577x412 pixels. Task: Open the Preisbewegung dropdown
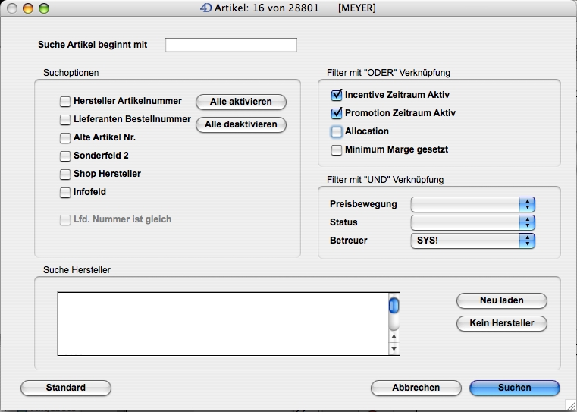click(472, 204)
